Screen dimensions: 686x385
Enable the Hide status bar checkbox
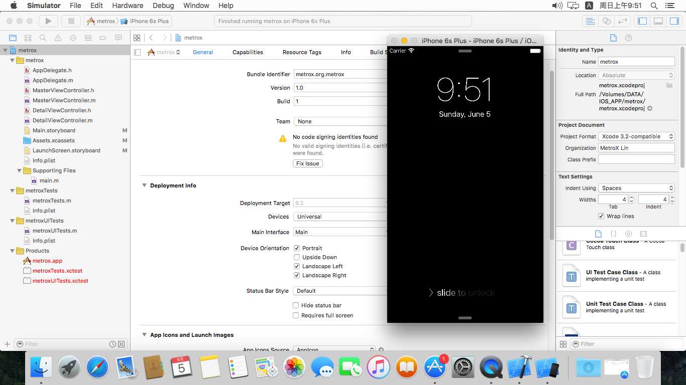click(x=296, y=305)
